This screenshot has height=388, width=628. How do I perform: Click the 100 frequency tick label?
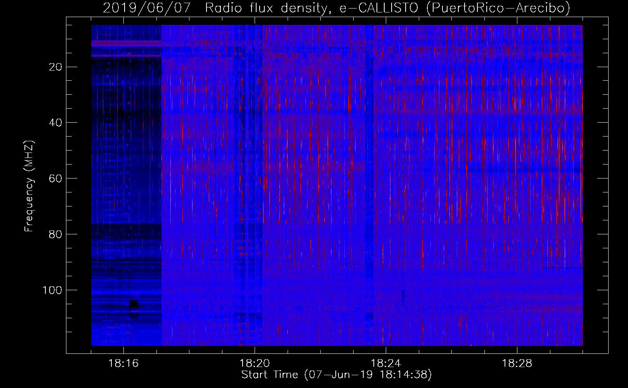tap(52, 290)
